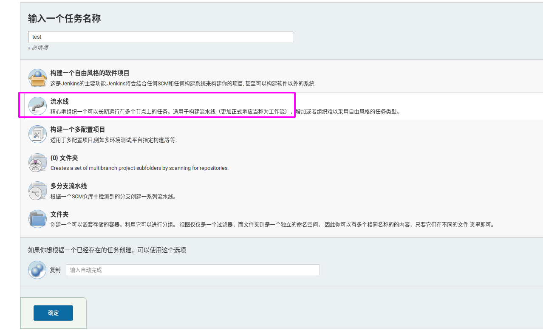This screenshot has height=330, width=543.
Task: Click the description starting 这是Jenkins的主要功能
Action: coord(183,84)
